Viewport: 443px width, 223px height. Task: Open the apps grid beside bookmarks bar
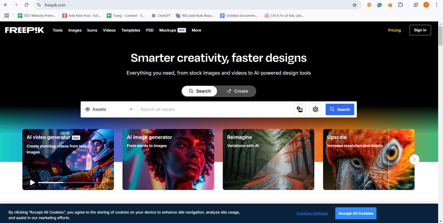(x=7, y=16)
